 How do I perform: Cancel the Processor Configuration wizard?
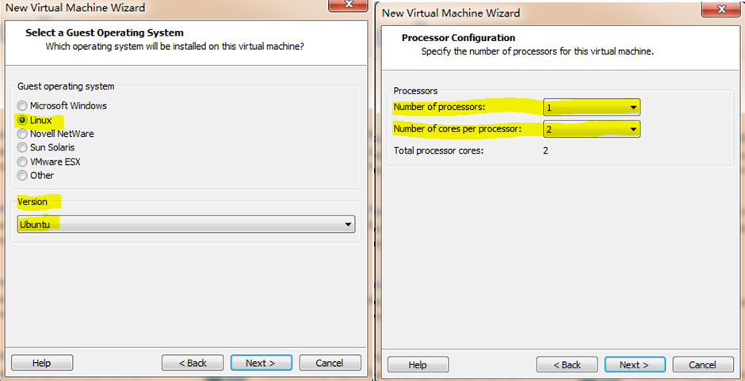click(703, 365)
